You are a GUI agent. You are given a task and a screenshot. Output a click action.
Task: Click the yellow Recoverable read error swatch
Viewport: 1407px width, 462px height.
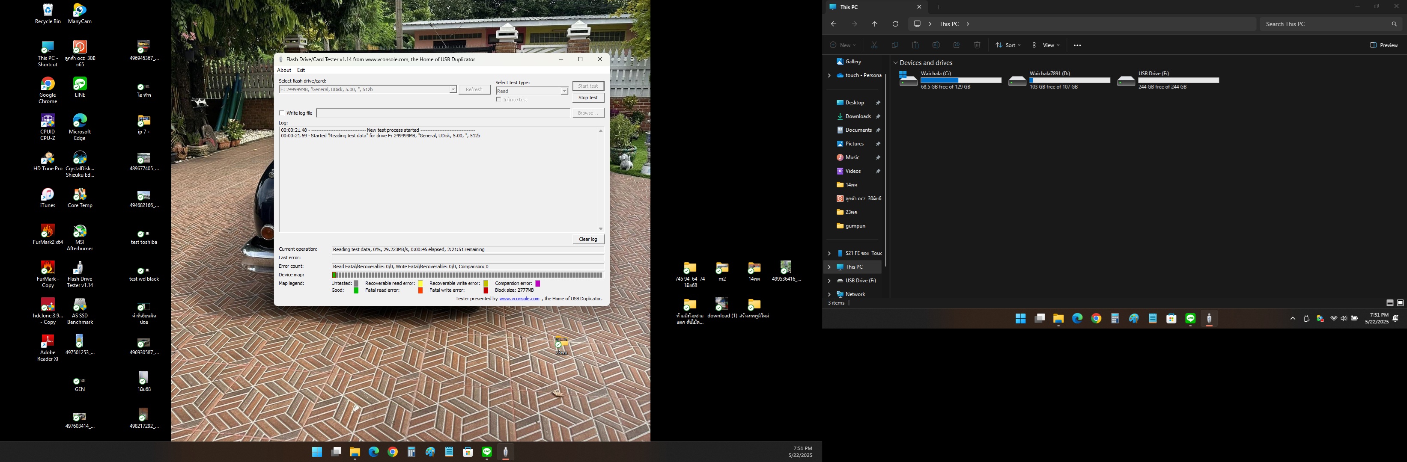(x=420, y=284)
